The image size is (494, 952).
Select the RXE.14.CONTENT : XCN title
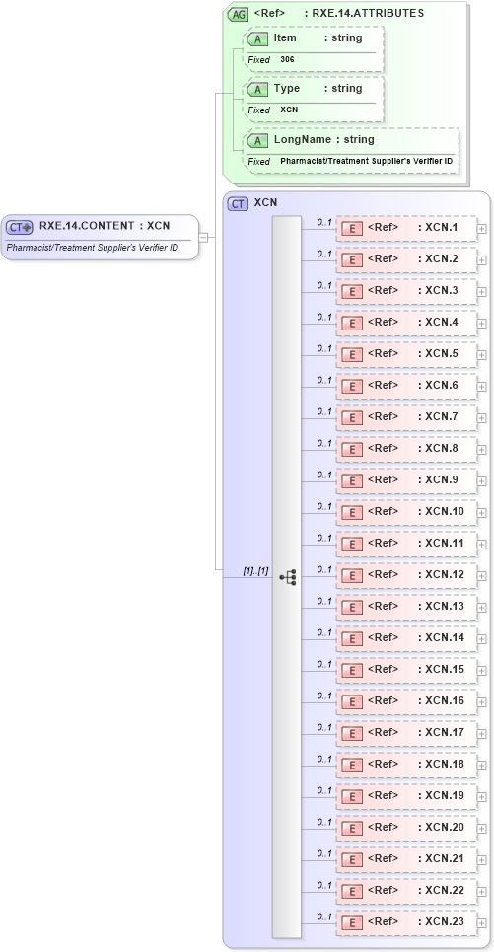pos(105,226)
